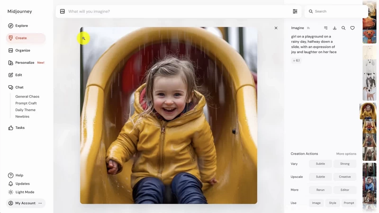The height and width of the screenshot is (213, 379).
Task: Click the zoom icon on image corner
Action: [83, 38]
